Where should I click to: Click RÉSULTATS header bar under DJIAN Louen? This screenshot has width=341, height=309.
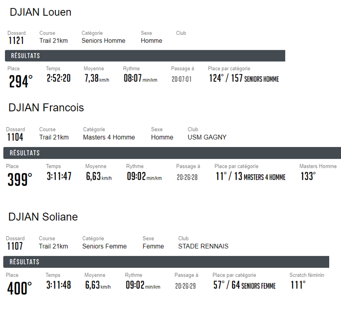tap(145, 56)
